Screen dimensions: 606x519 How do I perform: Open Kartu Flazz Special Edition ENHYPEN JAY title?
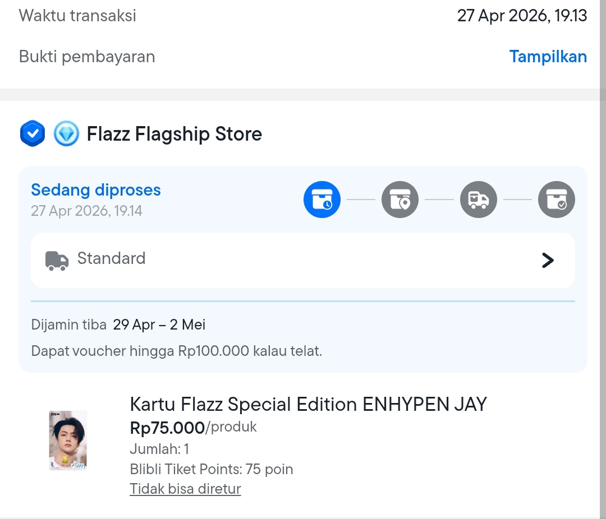pyautogui.click(x=309, y=404)
